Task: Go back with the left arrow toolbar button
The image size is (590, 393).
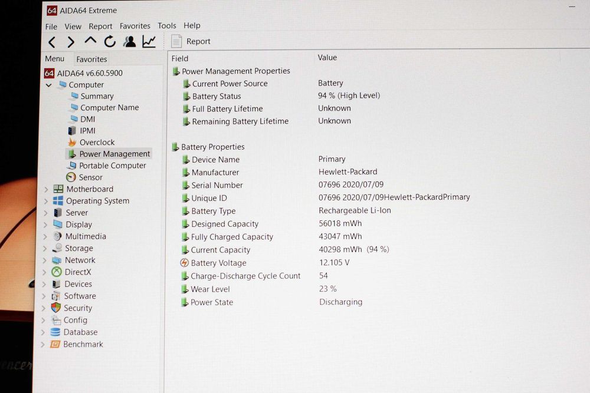Action: coord(52,42)
